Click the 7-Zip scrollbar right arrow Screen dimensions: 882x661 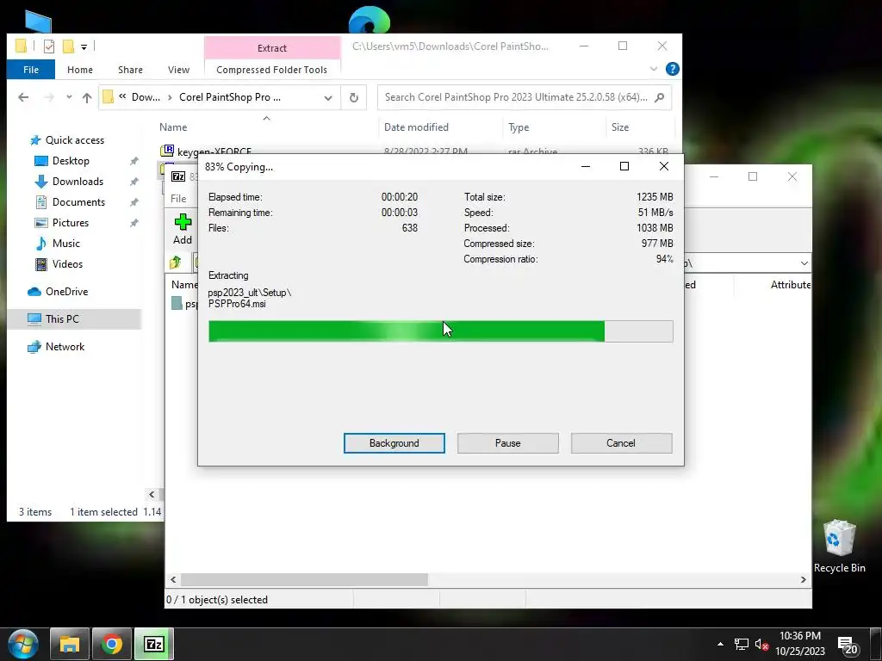point(804,579)
